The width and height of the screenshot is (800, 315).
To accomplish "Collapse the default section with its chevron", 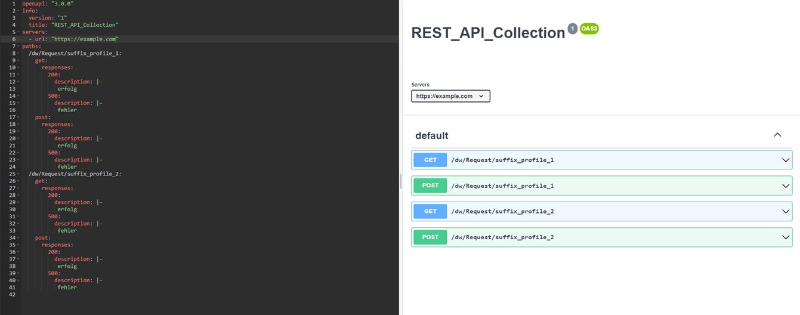I will (x=777, y=135).
